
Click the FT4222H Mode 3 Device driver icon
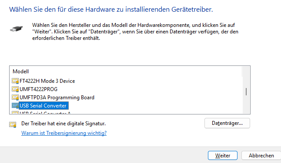(x=15, y=81)
